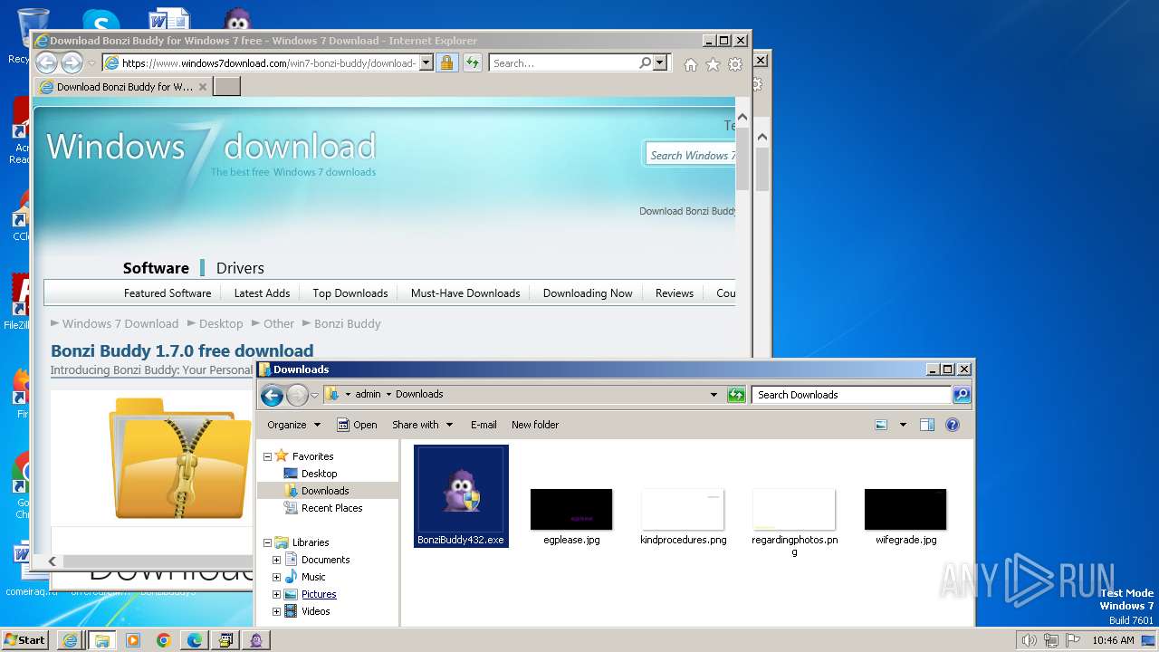Click back arrow in Downloads window
The image size is (1159, 652).
click(272, 395)
